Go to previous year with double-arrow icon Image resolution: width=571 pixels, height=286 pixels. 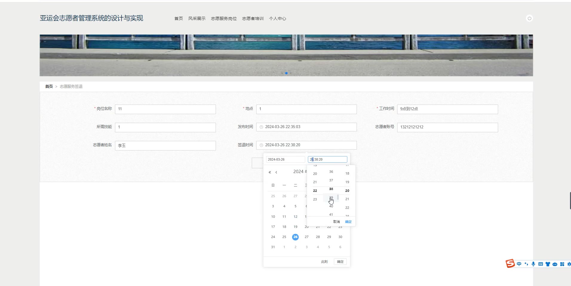click(270, 172)
